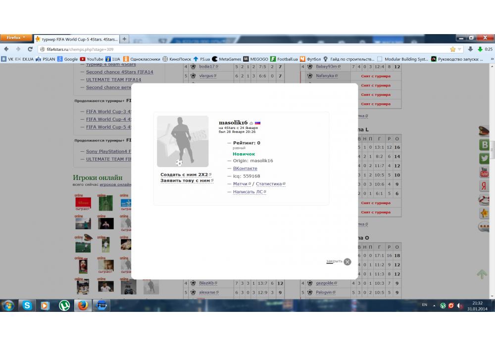The height and width of the screenshot is (346, 495).
Task: Open Windows Start button
Action: (8, 305)
